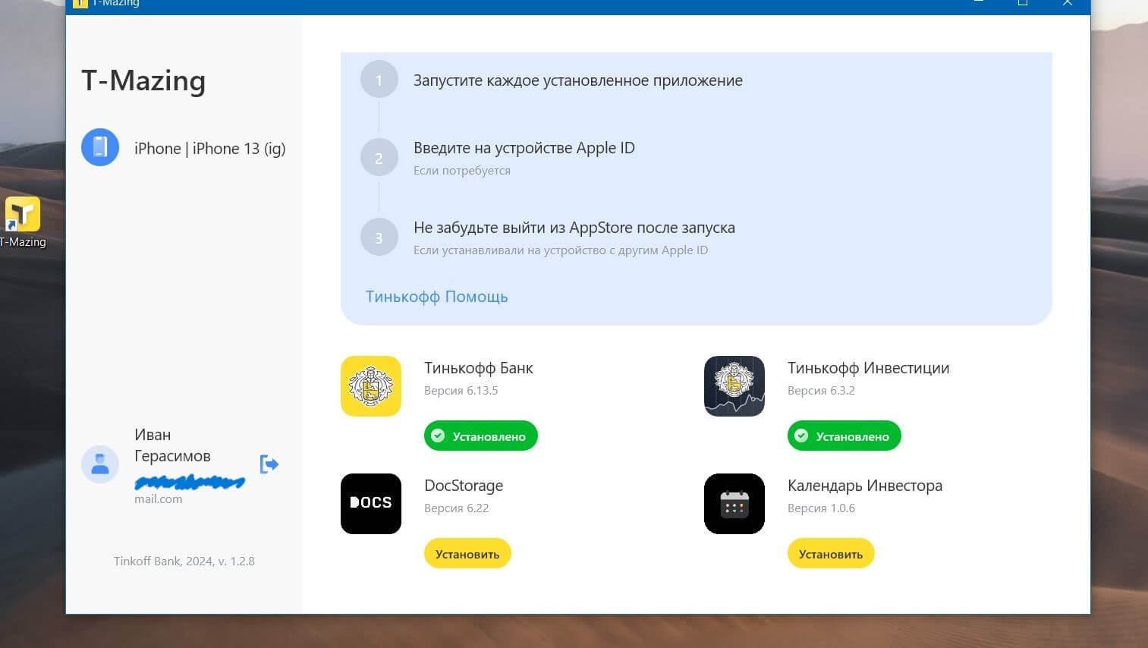Select the iPhone device icon in the sidebar
This screenshot has width=1148, height=648.
100,146
